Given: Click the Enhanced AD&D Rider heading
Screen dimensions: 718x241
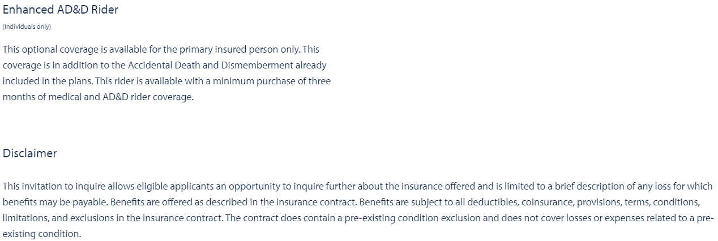Looking at the screenshot, I should (x=61, y=10).
